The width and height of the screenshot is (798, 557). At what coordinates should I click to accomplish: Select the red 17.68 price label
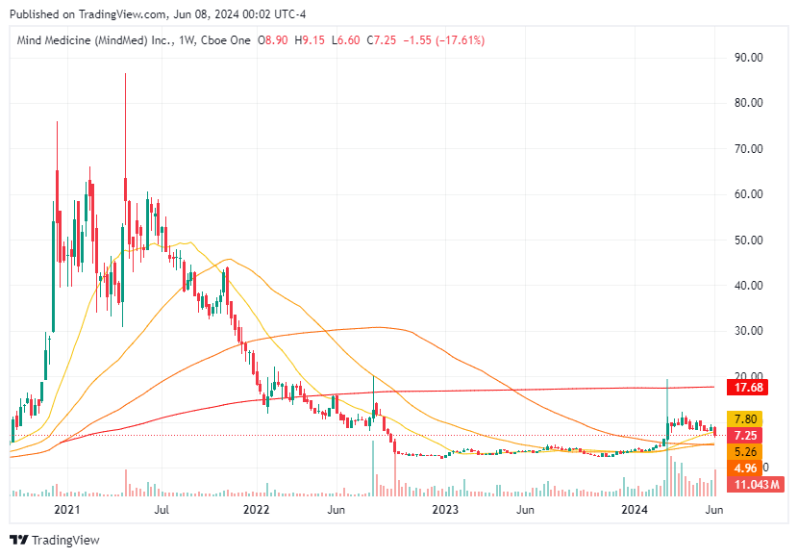pos(745,389)
